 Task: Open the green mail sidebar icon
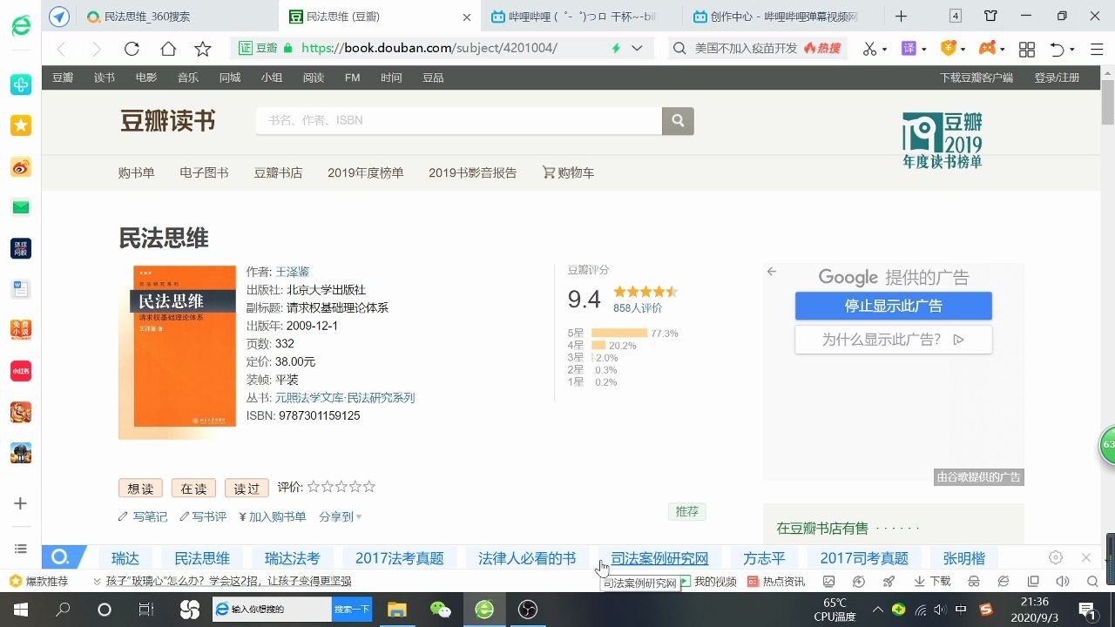click(21, 207)
